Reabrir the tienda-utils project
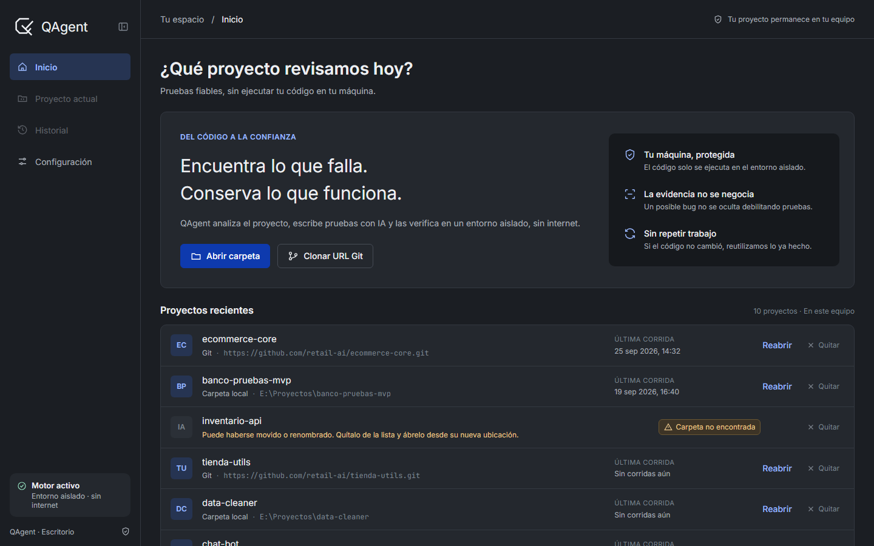The height and width of the screenshot is (546, 874). pyautogui.click(x=777, y=468)
